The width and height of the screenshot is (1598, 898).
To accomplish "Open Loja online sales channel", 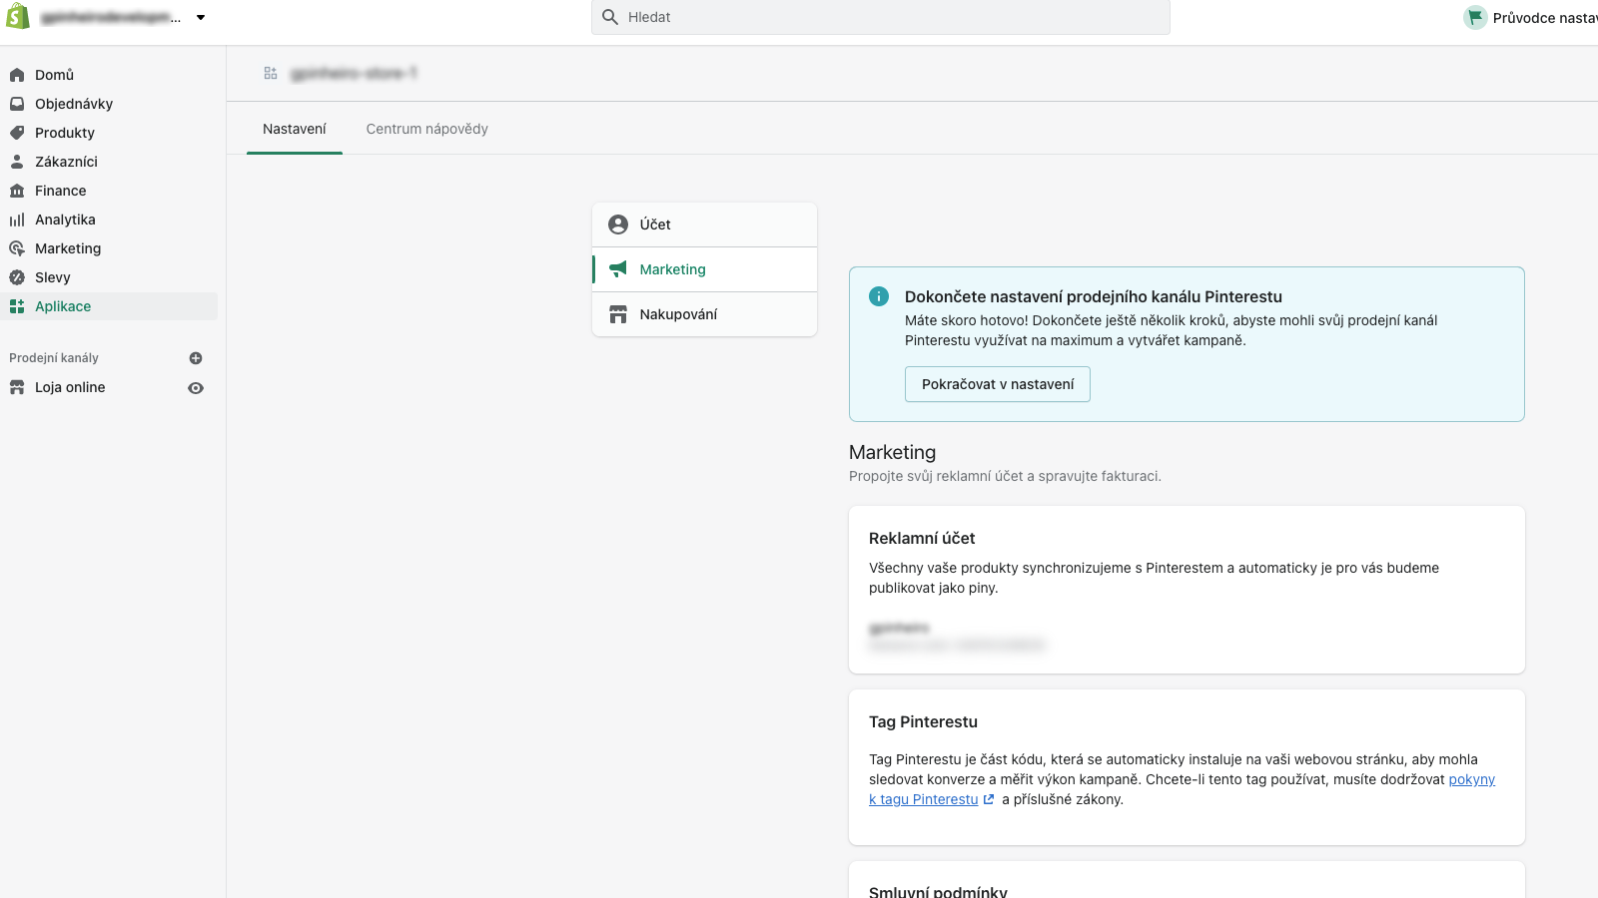I will 70,387.
